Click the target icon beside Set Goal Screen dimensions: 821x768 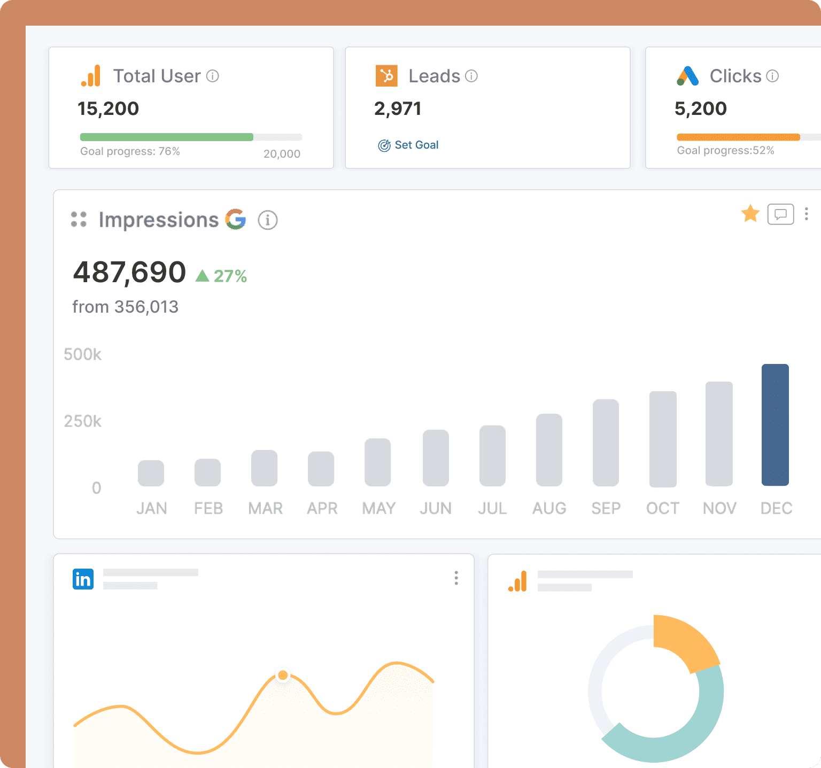(x=384, y=145)
